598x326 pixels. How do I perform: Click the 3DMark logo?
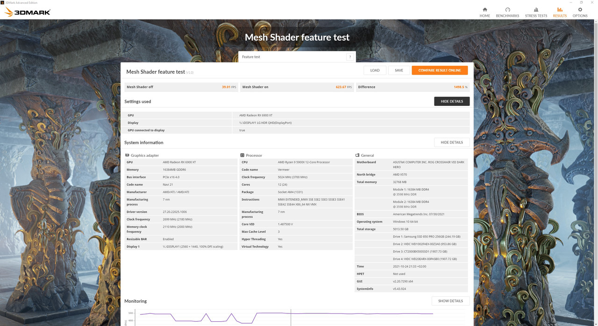(x=27, y=12)
